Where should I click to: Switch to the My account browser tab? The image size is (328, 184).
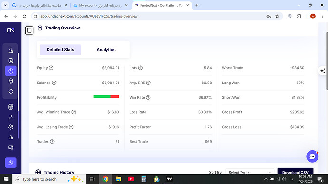[100, 5]
